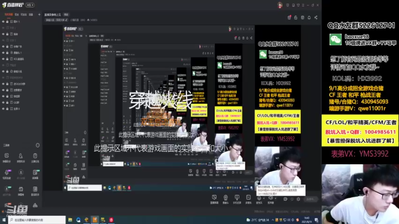Open the 弹幕秀 TV-shaped toolbox icon
This screenshot has height=224, width=399.
coord(20,191)
